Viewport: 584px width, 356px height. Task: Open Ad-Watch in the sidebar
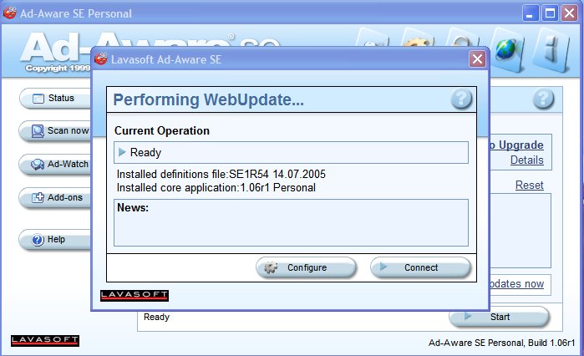55,165
